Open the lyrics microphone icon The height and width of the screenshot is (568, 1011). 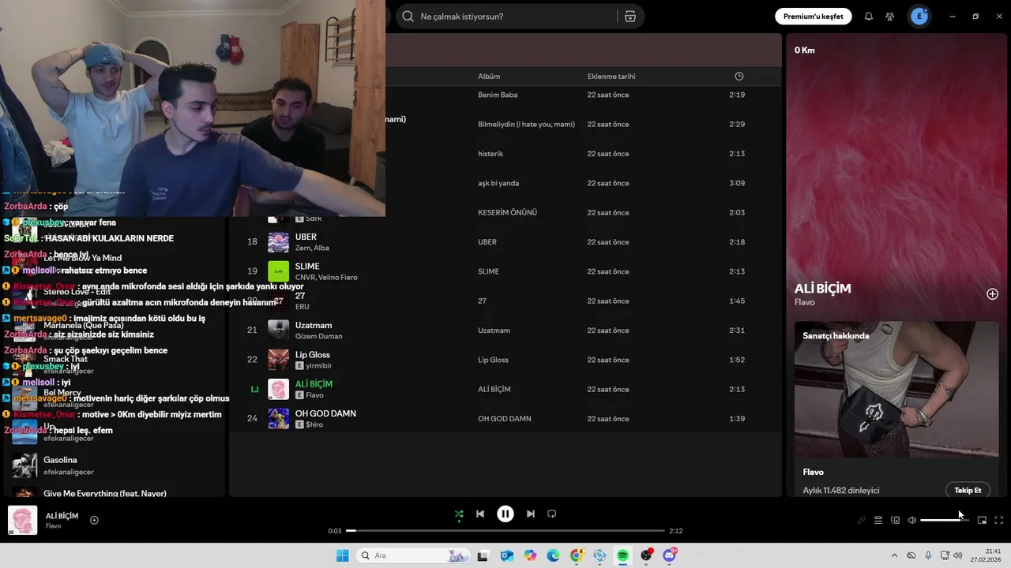[x=861, y=520]
